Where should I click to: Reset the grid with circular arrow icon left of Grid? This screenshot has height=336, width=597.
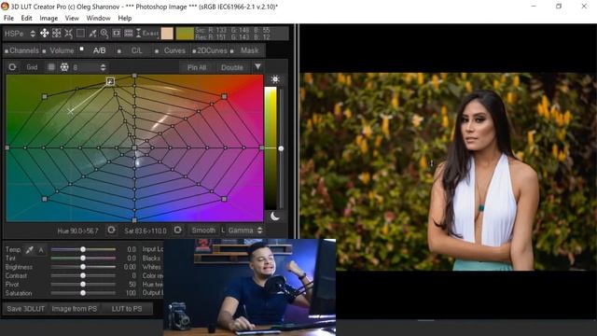click(12, 67)
